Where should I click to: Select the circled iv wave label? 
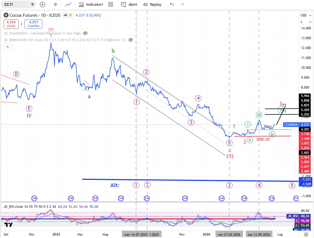tap(272, 134)
